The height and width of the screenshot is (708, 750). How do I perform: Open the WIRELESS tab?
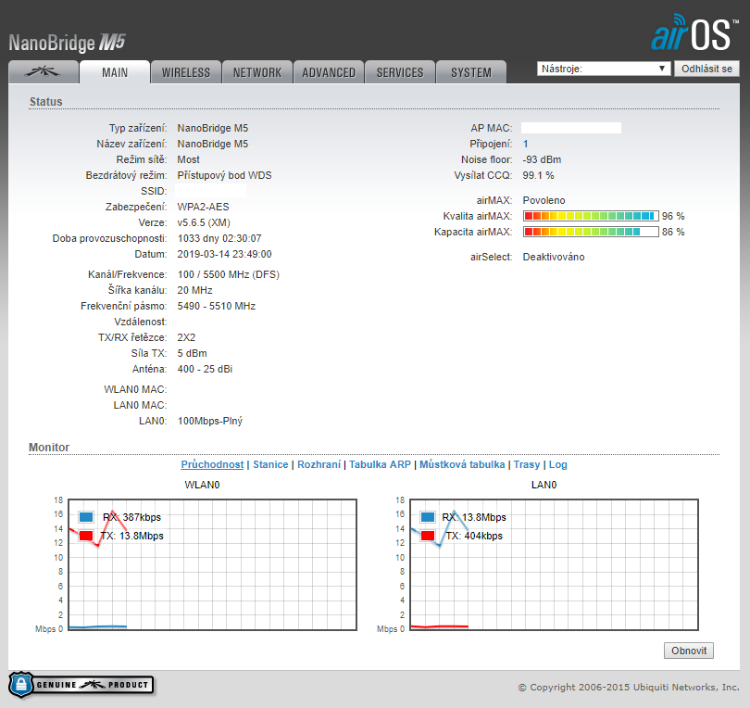click(186, 71)
